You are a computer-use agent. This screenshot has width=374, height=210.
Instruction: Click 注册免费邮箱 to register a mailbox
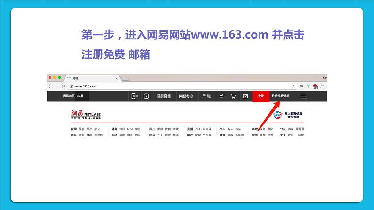click(281, 96)
